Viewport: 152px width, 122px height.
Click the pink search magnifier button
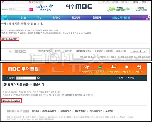pos(31,9)
